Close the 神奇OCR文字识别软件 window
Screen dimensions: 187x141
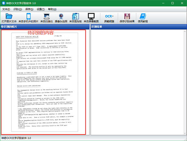coord(182,3)
